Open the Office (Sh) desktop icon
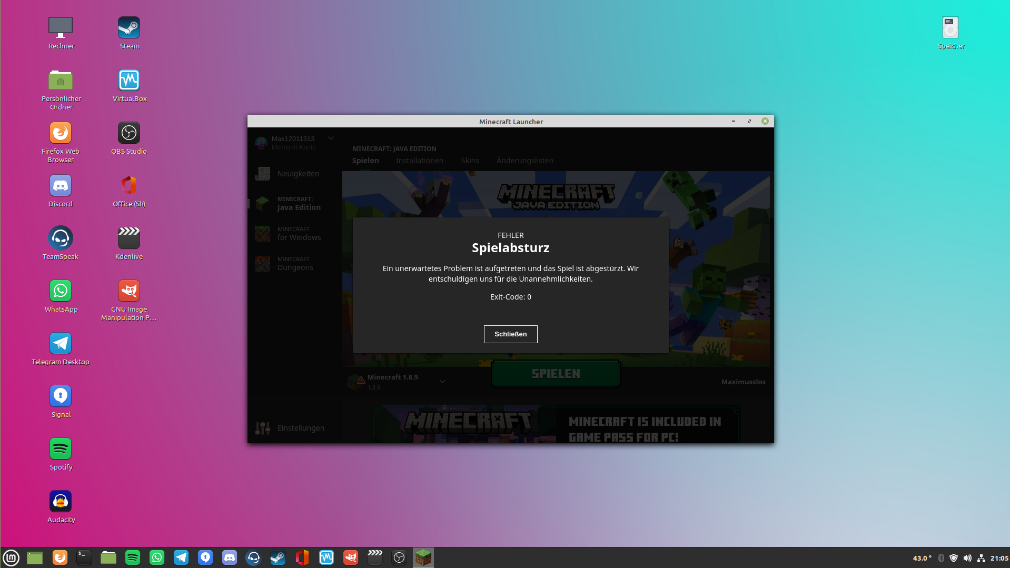Image resolution: width=1010 pixels, height=568 pixels. tap(129, 191)
